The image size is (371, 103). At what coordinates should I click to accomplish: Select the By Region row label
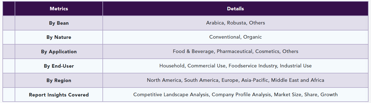click(59, 80)
